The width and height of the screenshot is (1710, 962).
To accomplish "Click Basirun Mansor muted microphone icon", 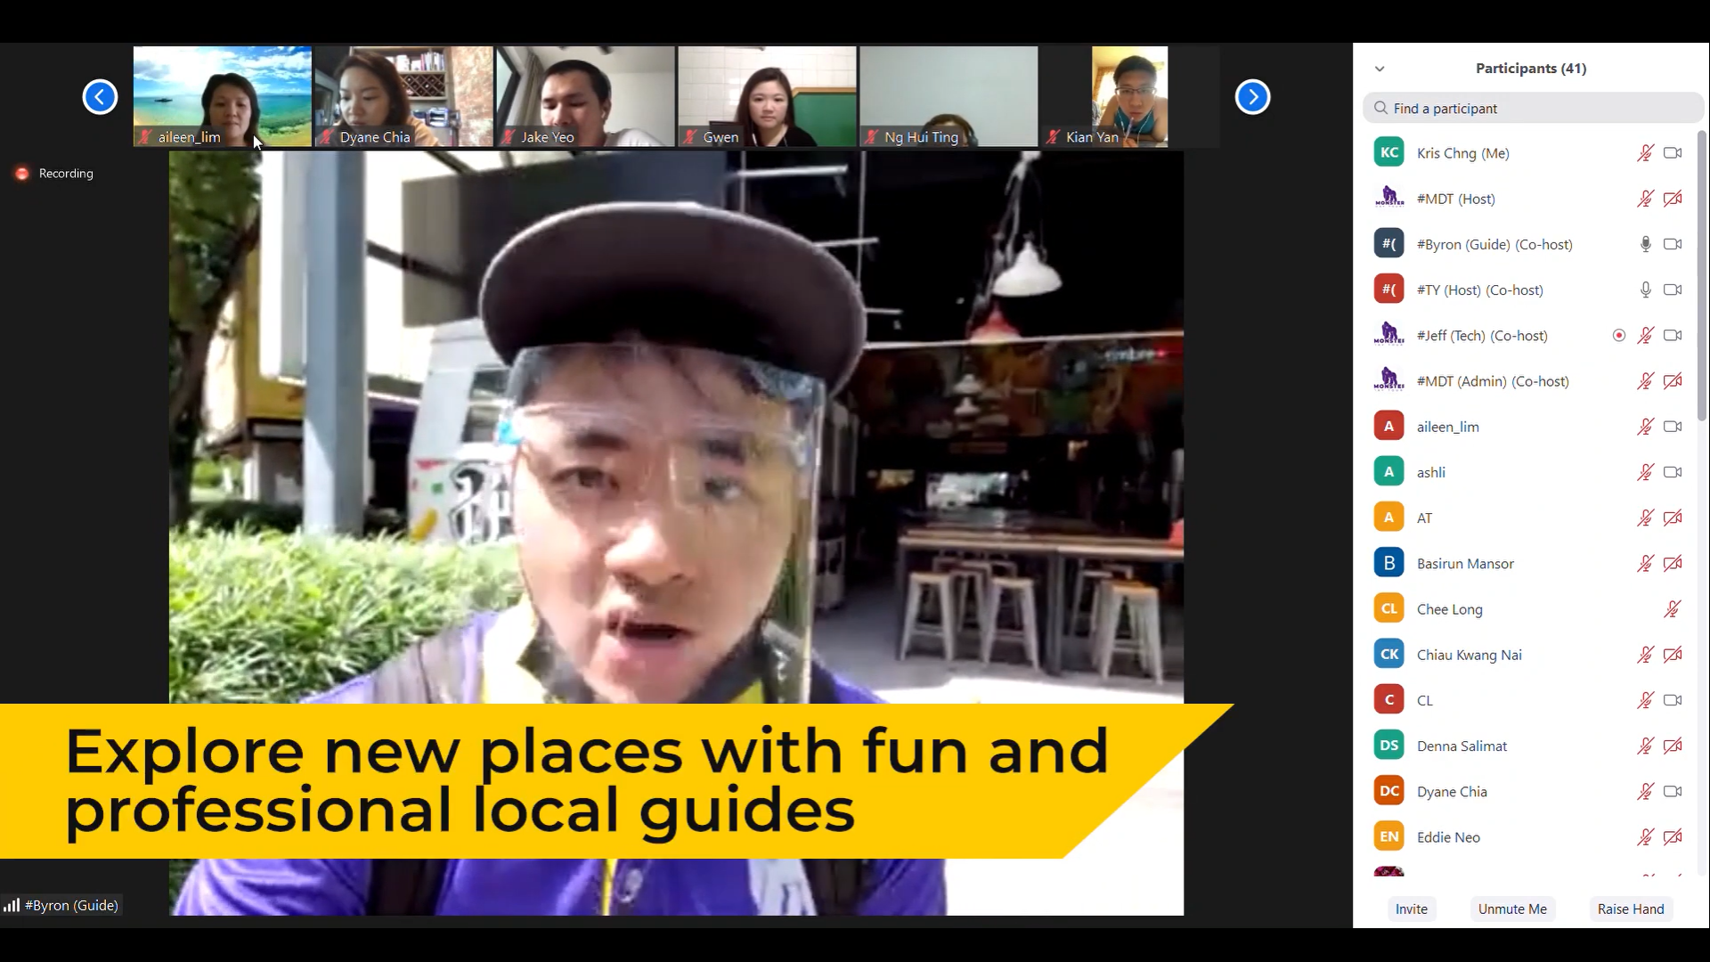I will [1645, 564].
